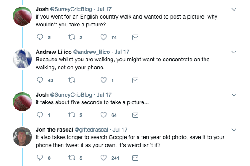
Task: Reply to Josh's five seconds tweet
Action: (40, 115)
